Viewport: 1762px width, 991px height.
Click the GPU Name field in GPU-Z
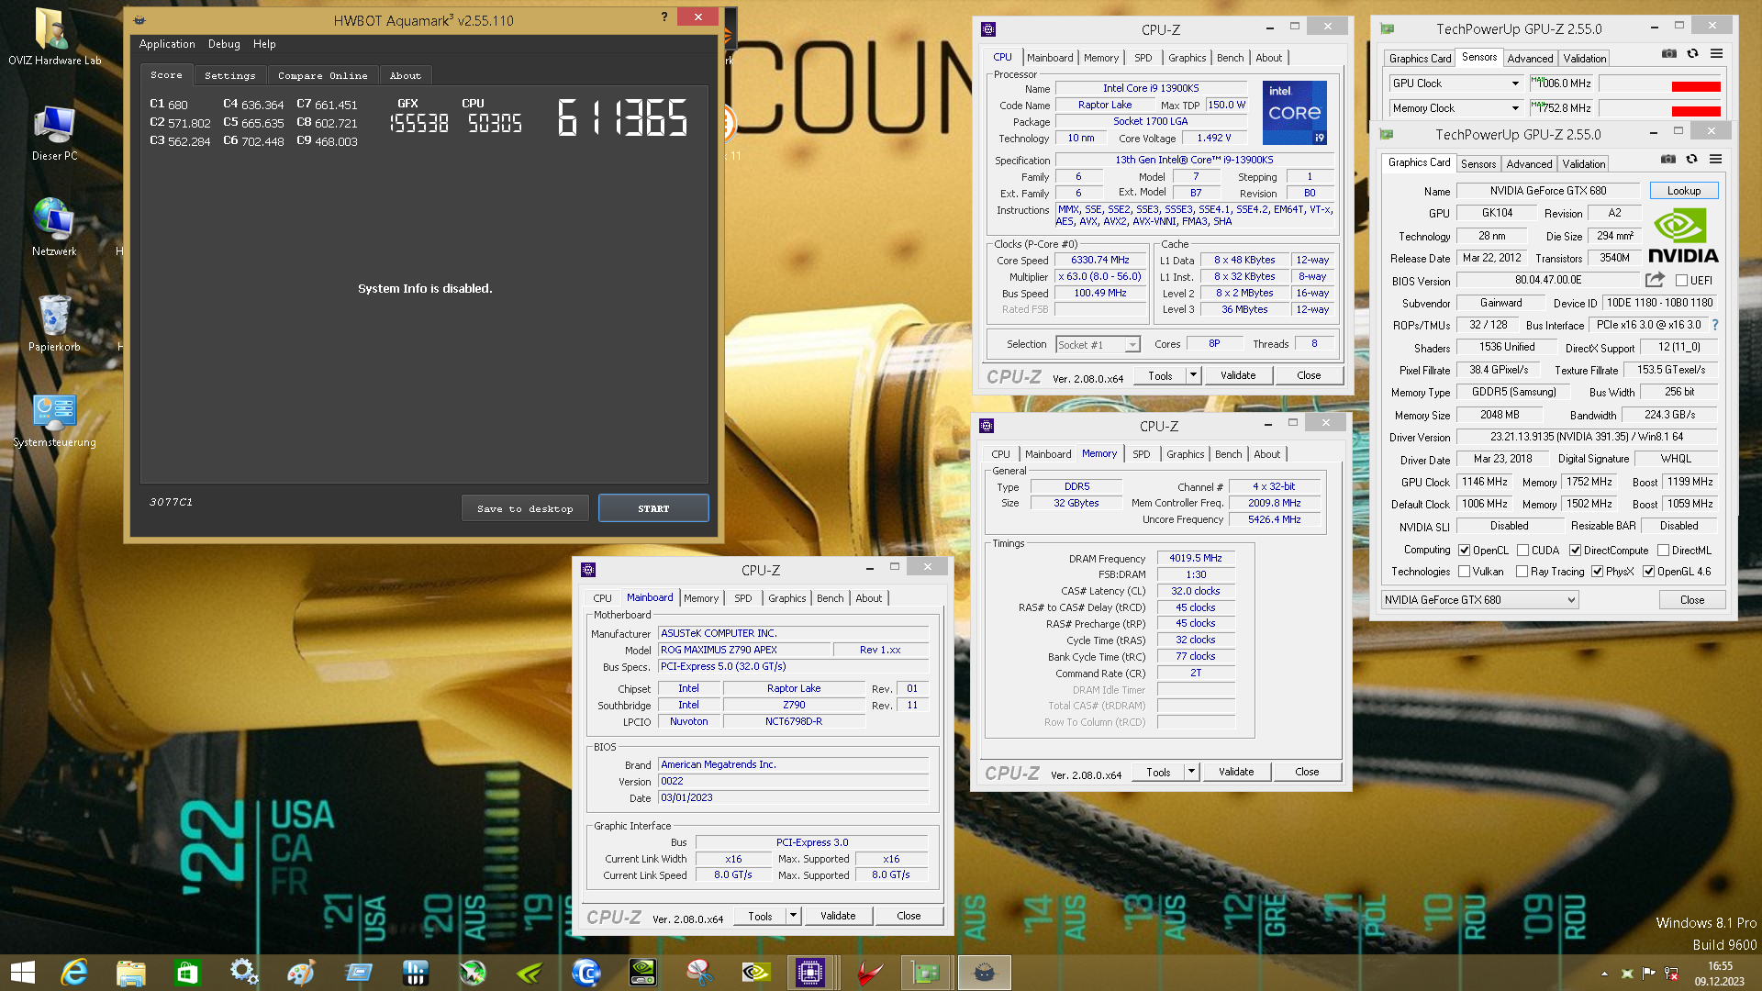(x=1547, y=191)
